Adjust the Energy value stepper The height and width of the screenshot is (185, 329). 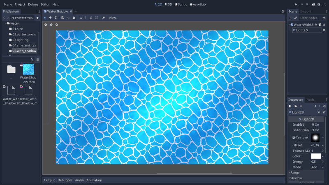coord(323,162)
